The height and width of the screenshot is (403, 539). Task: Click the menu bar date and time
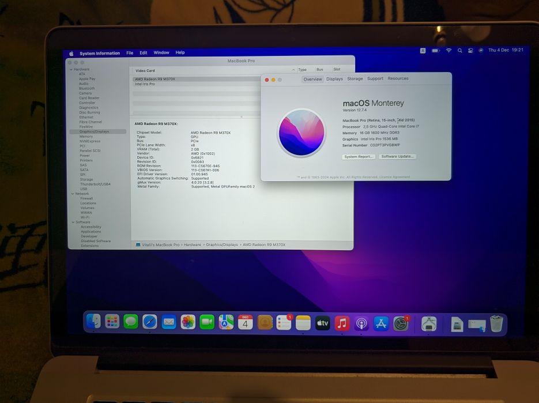pyautogui.click(x=506, y=50)
